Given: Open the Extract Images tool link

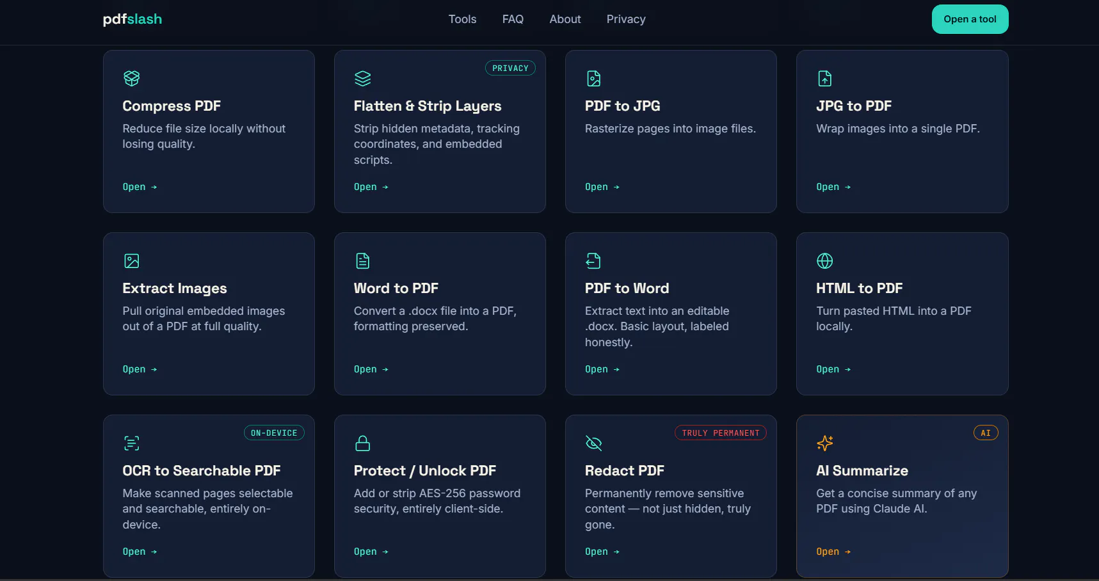Looking at the screenshot, I should point(140,369).
